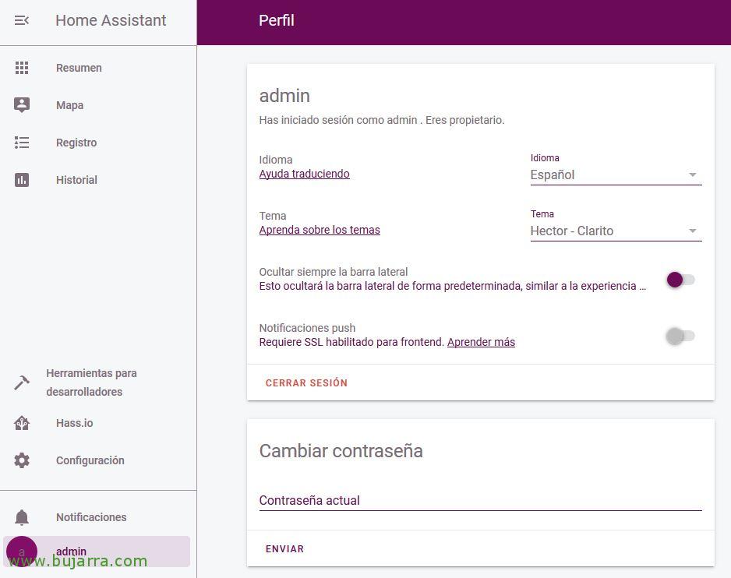Follow the Ayuda traduciendo link
Viewport: 731px width, 578px height.
[304, 174]
